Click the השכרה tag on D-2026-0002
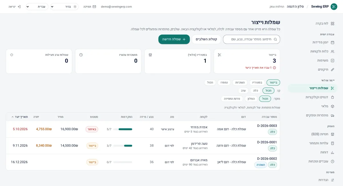Image resolution: width=343 pixels, height=186 pixels. (x=261, y=165)
